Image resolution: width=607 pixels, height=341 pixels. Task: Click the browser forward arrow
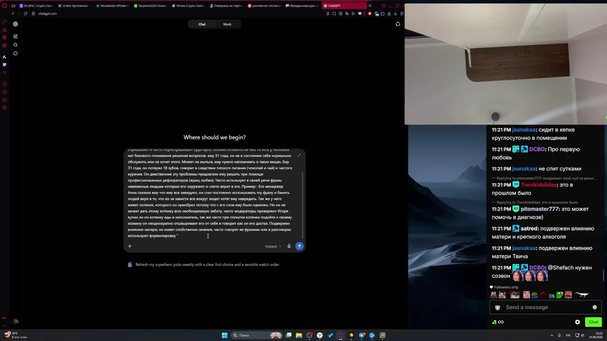19,14
